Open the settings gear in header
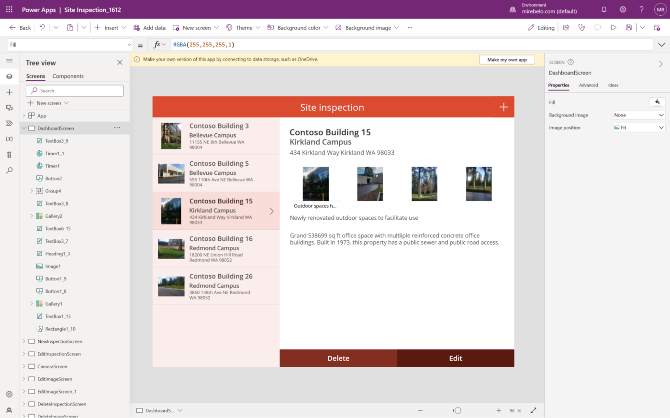Screen dimensions: 670x418 623,9
